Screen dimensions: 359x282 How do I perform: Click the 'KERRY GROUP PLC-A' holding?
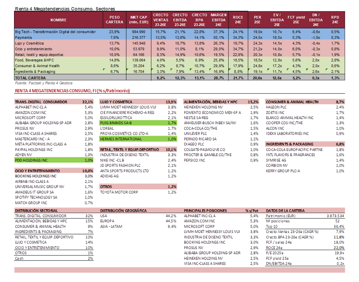(283, 171)
